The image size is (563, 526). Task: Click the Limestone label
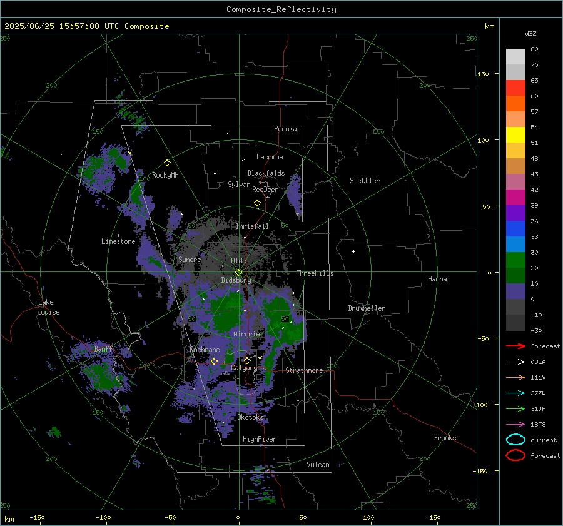[118, 241]
